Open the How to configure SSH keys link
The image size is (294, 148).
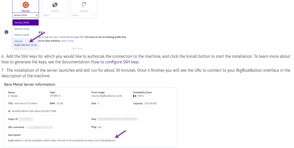tap(115, 62)
